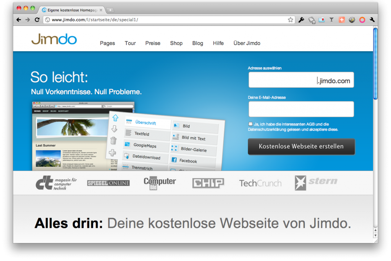Click the Dateidownload module icon
This screenshot has height=261, width=391.
126,156
